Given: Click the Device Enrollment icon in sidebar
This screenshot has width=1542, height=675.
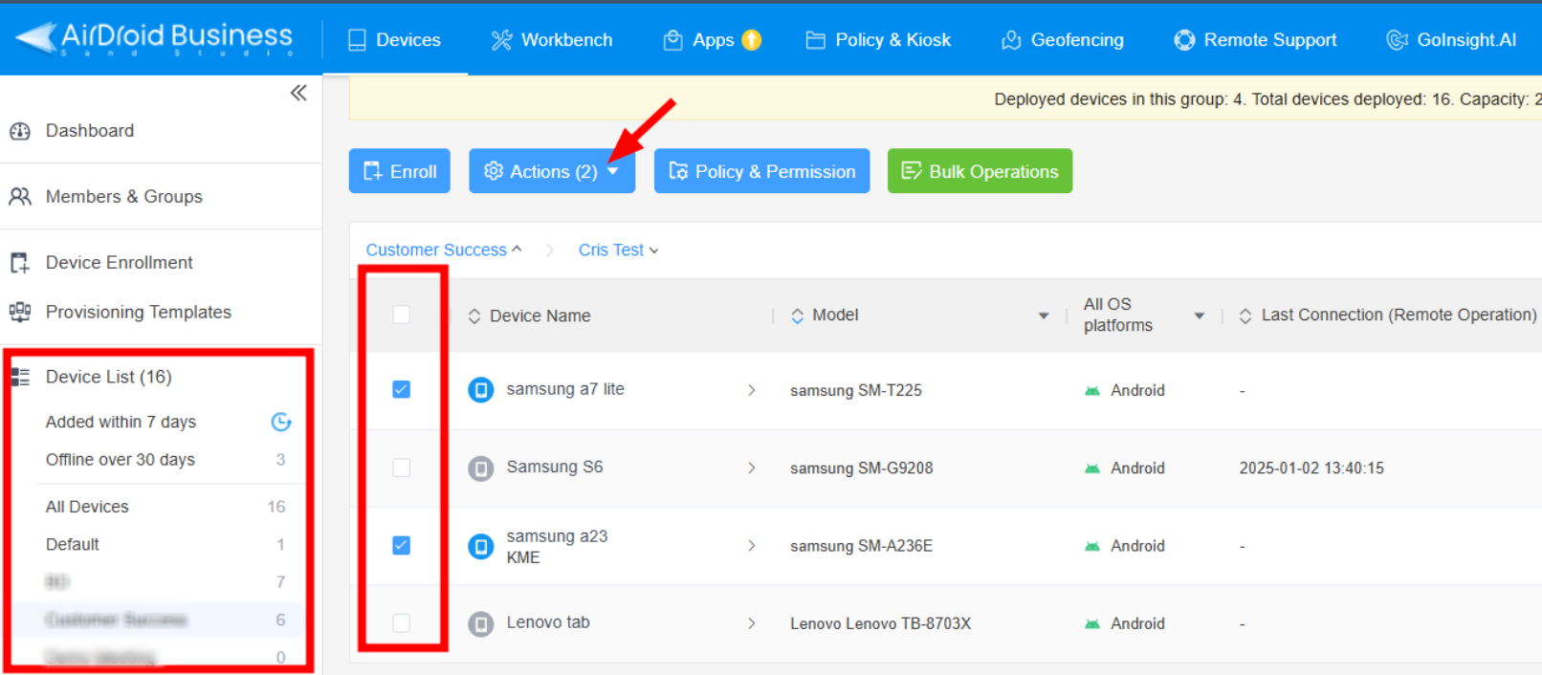Looking at the screenshot, I should coord(20,263).
